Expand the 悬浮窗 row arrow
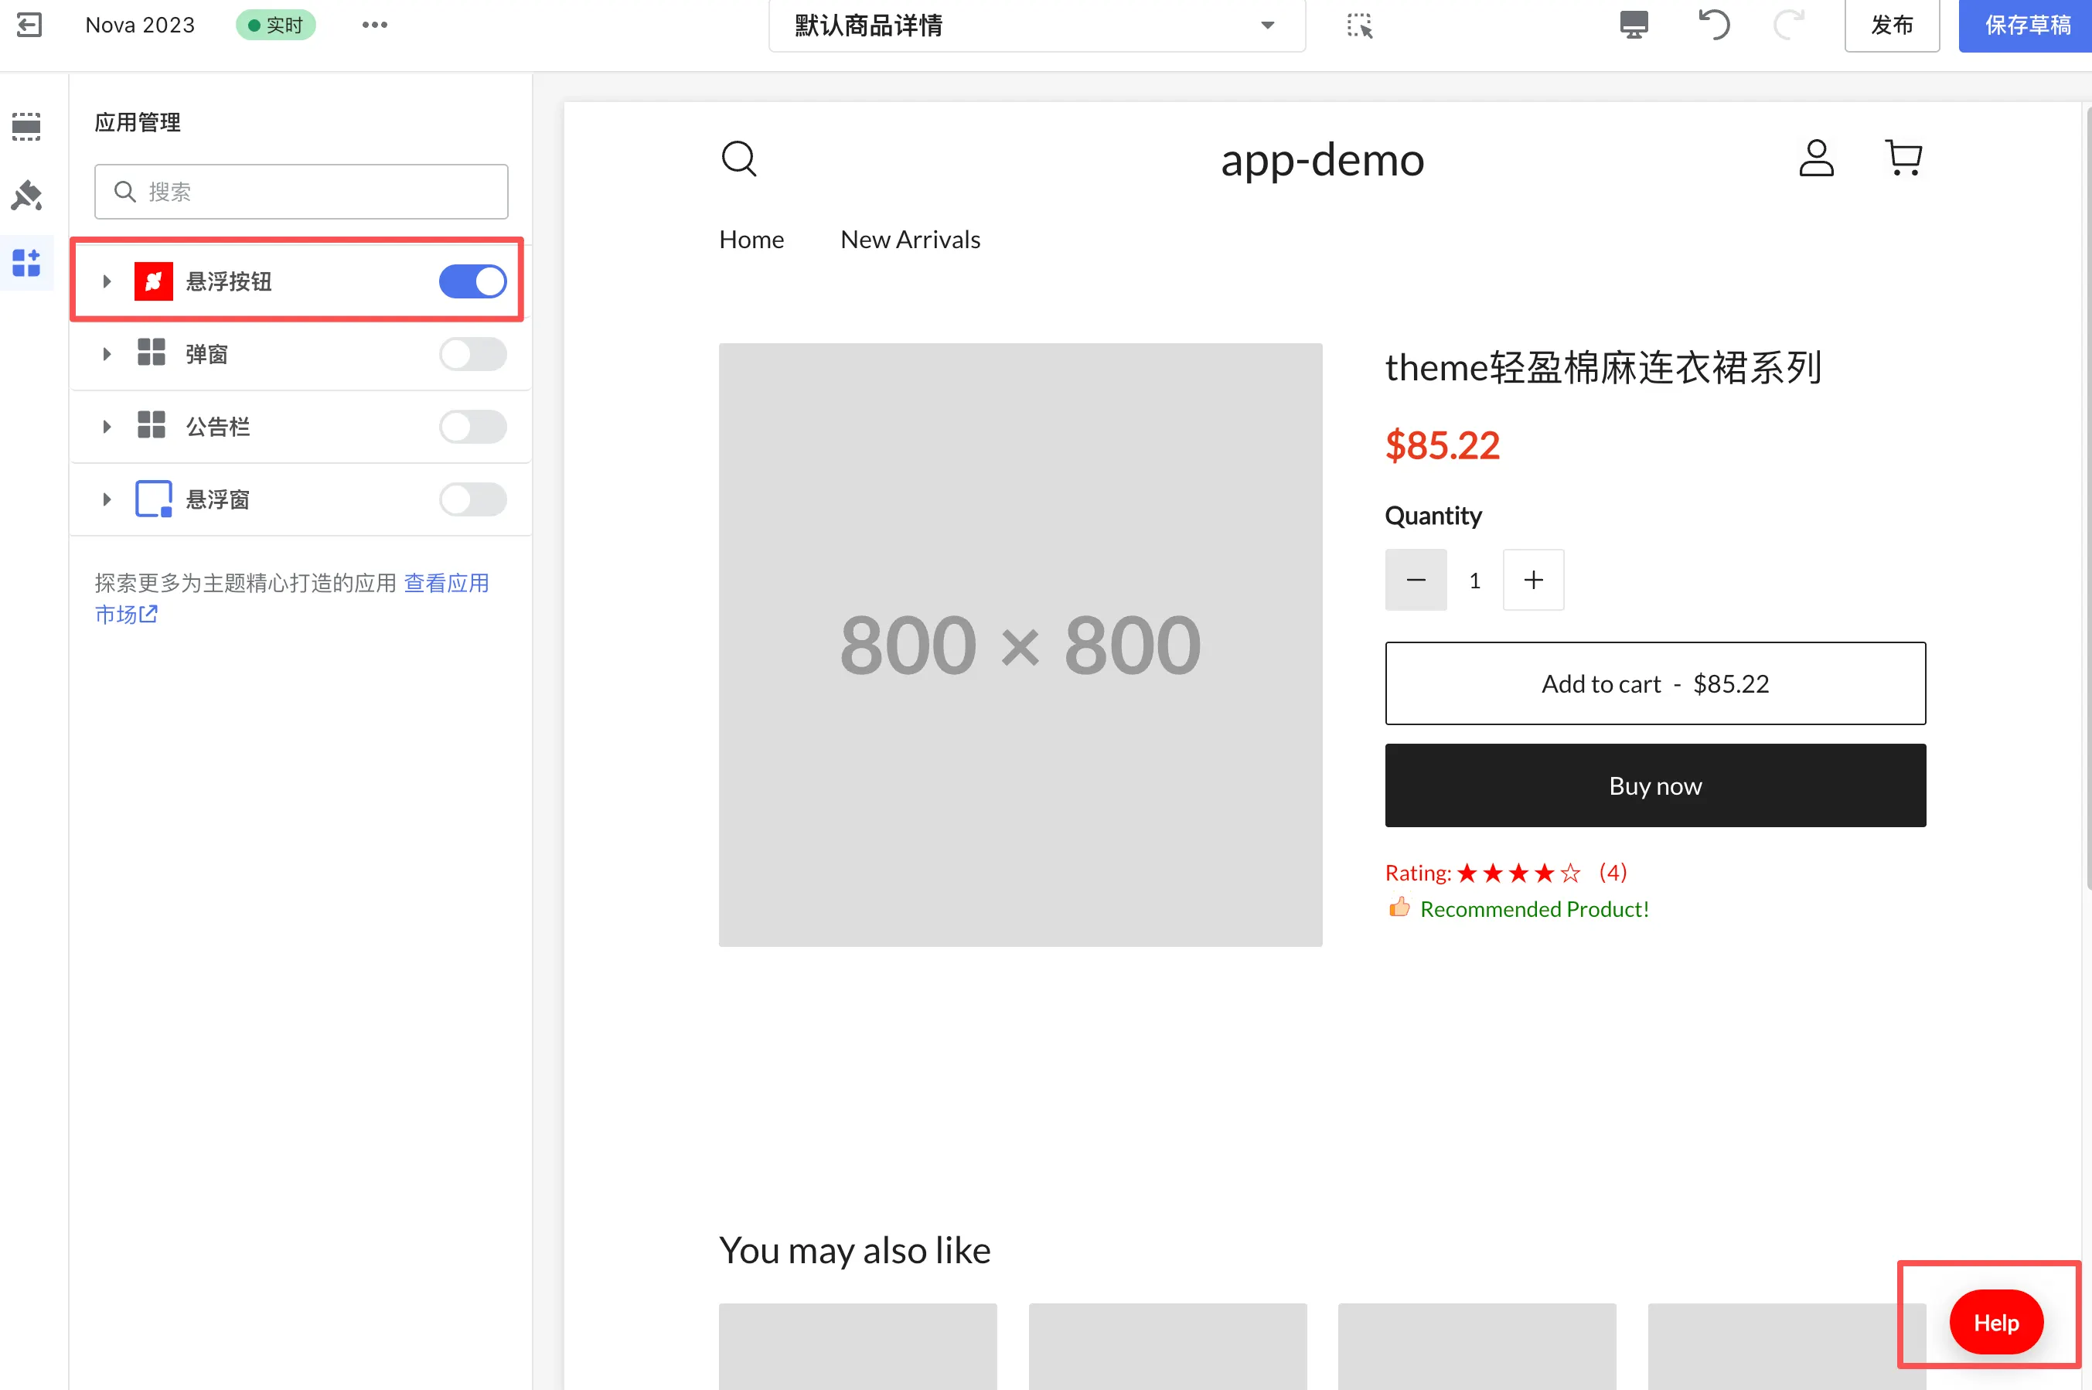 107,499
